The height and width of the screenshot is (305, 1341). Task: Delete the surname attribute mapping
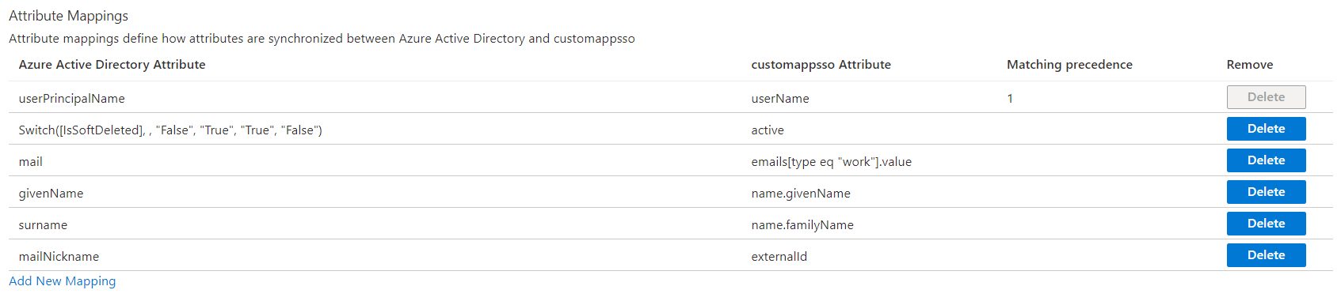coord(1266,224)
